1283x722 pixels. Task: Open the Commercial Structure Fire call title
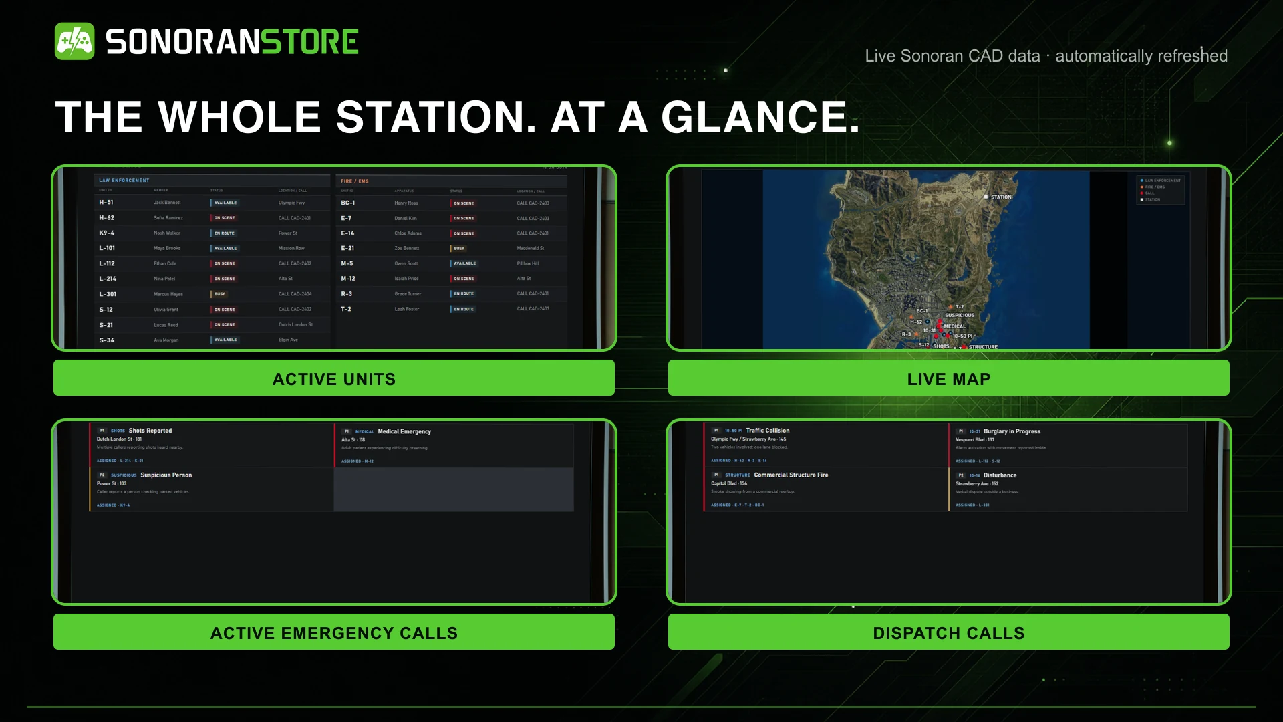point(791,475)
